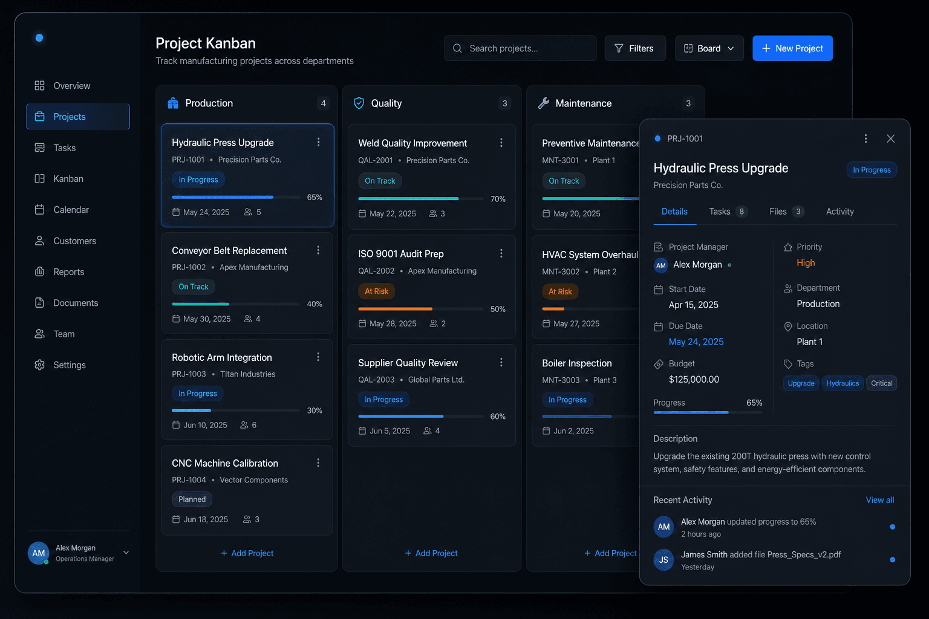The width and height of the screenshot is (929, 619).
Task: Click Alex Morgan project manager name
Action: click(x=697, y=265)
